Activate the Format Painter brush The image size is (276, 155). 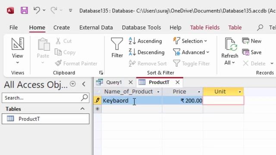click(x=76, y=63)
